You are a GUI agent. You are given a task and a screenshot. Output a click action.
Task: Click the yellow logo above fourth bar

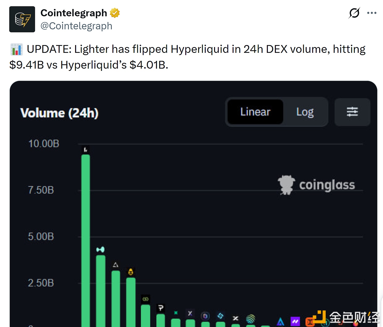coord(131,272)
